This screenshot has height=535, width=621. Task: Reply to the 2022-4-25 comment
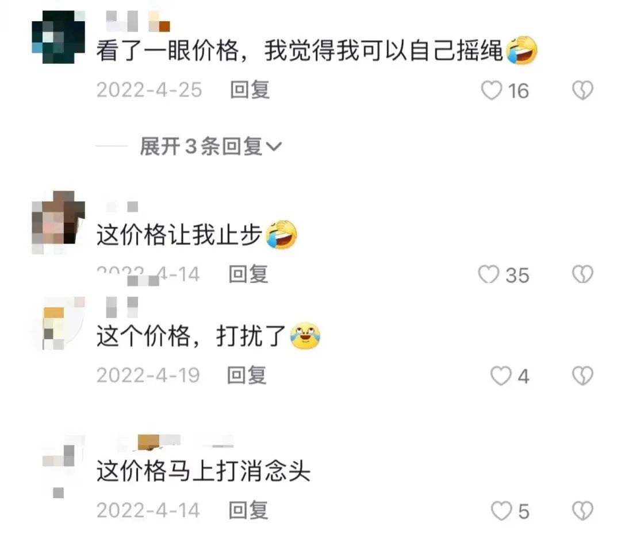pyautogui.click(x=250, y=90)
